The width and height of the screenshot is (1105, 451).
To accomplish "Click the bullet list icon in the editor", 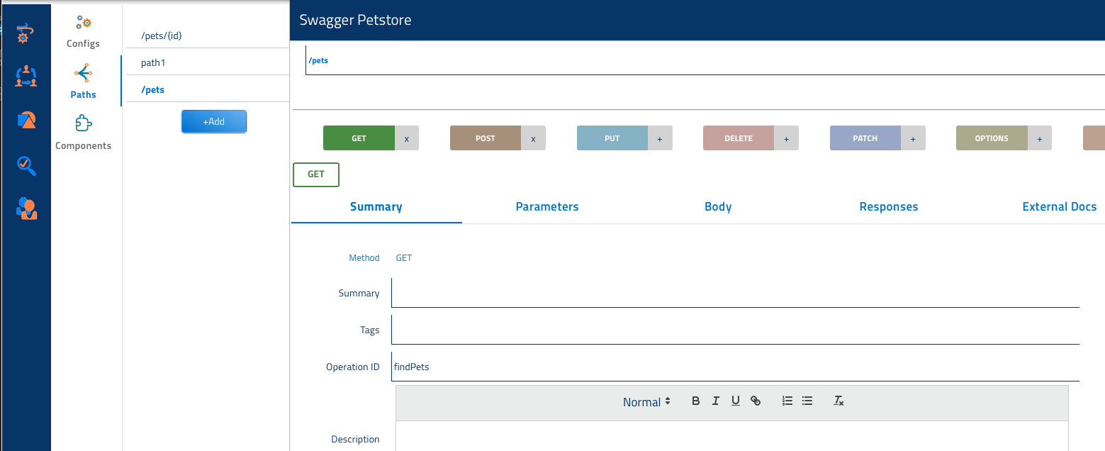I will pos(807,401).
